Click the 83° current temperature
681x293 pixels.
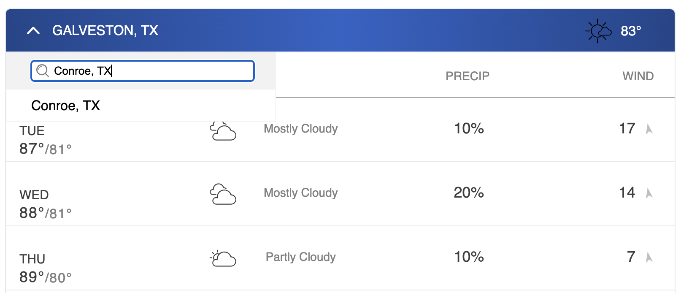click(x=631, y=31)
